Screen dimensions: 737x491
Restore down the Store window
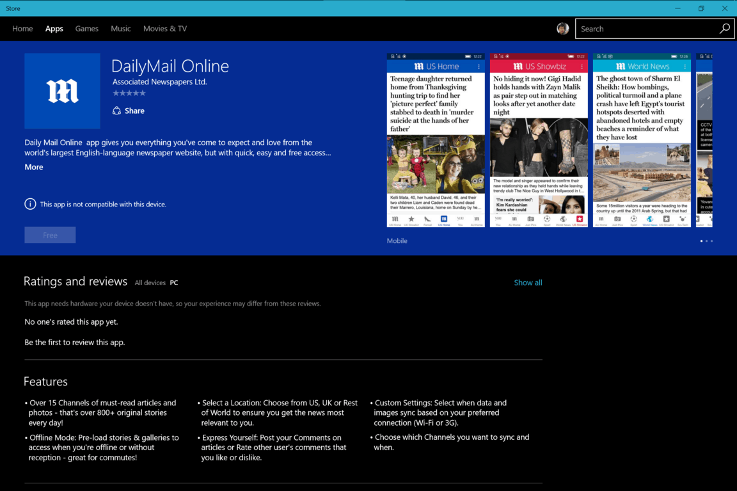pyautogui.click(x=701, y=8)
